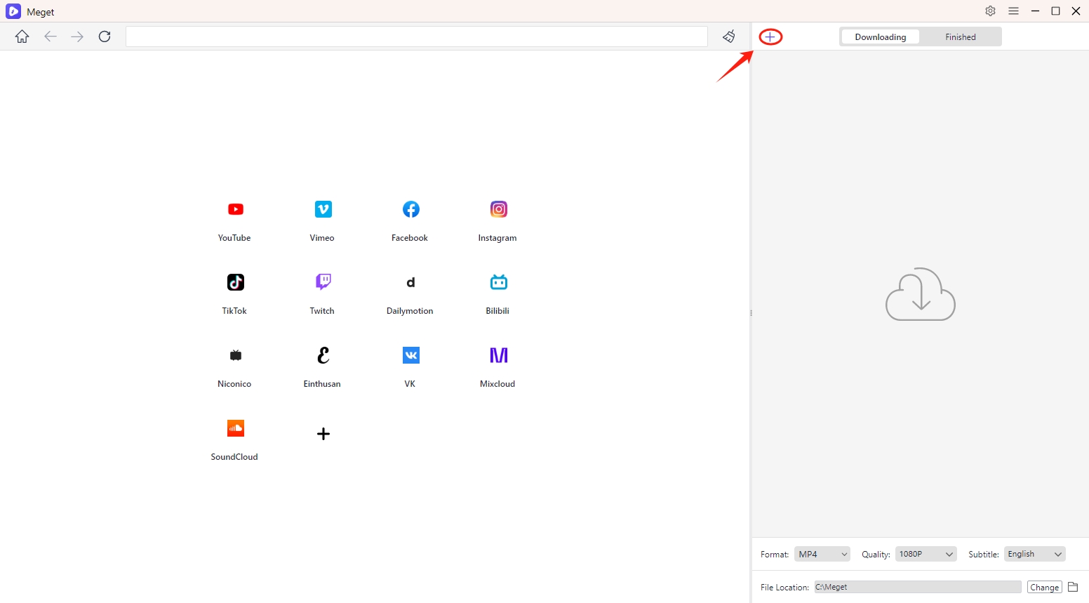Image resolution: width=1089 pixels, height=603 pixels.
Task: Open the Quality dropdown showing 1080P
Action: tap(926, 554)
